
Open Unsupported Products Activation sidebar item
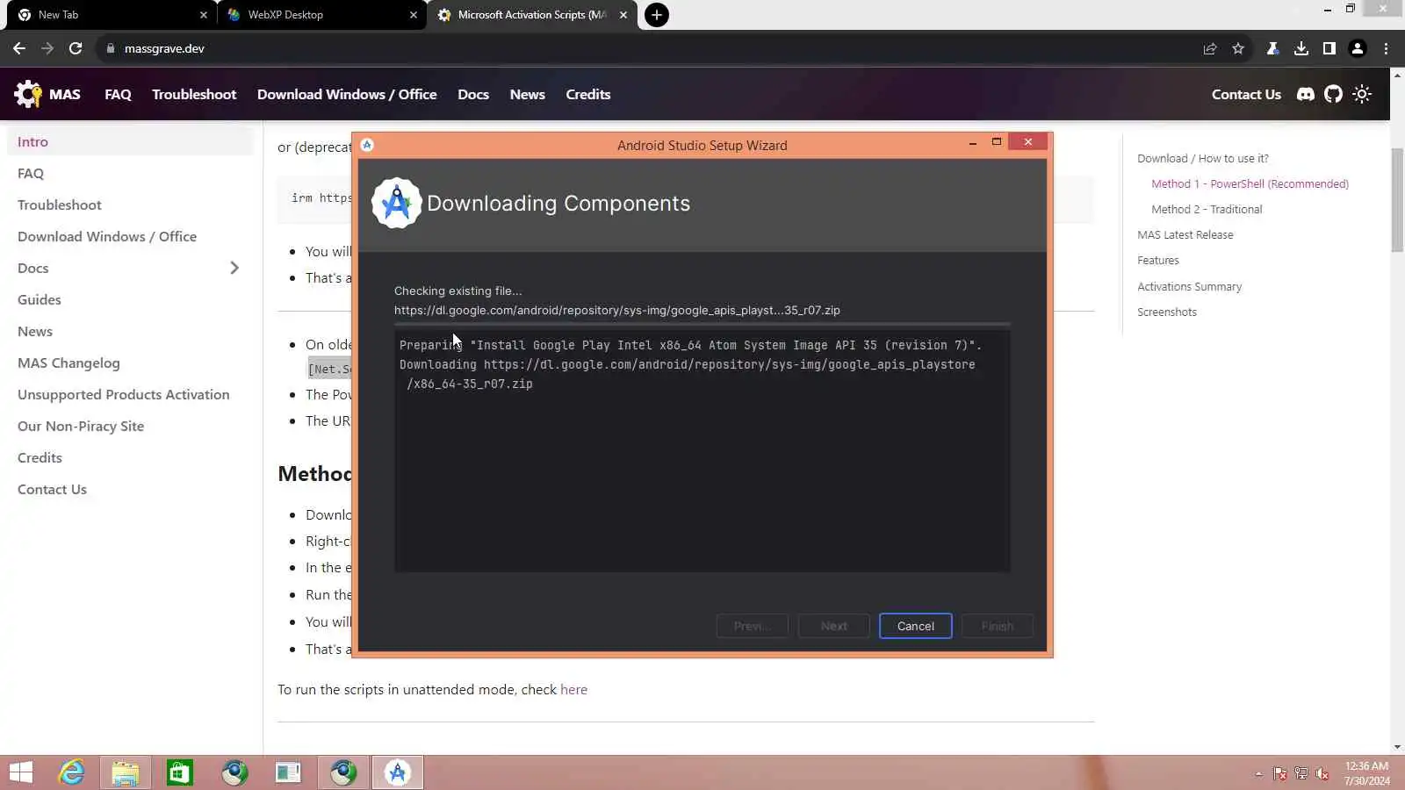130,394
